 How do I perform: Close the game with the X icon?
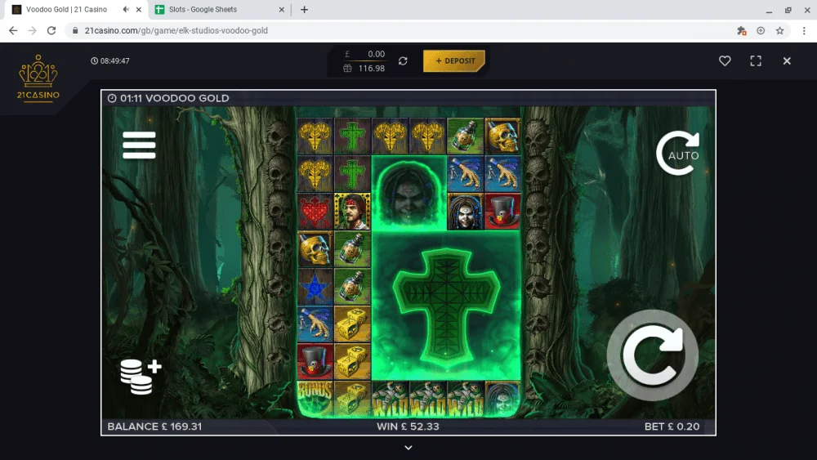(x=787, y=61)
